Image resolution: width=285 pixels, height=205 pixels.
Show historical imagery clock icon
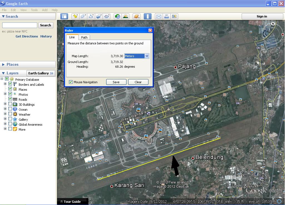[118, 16]
